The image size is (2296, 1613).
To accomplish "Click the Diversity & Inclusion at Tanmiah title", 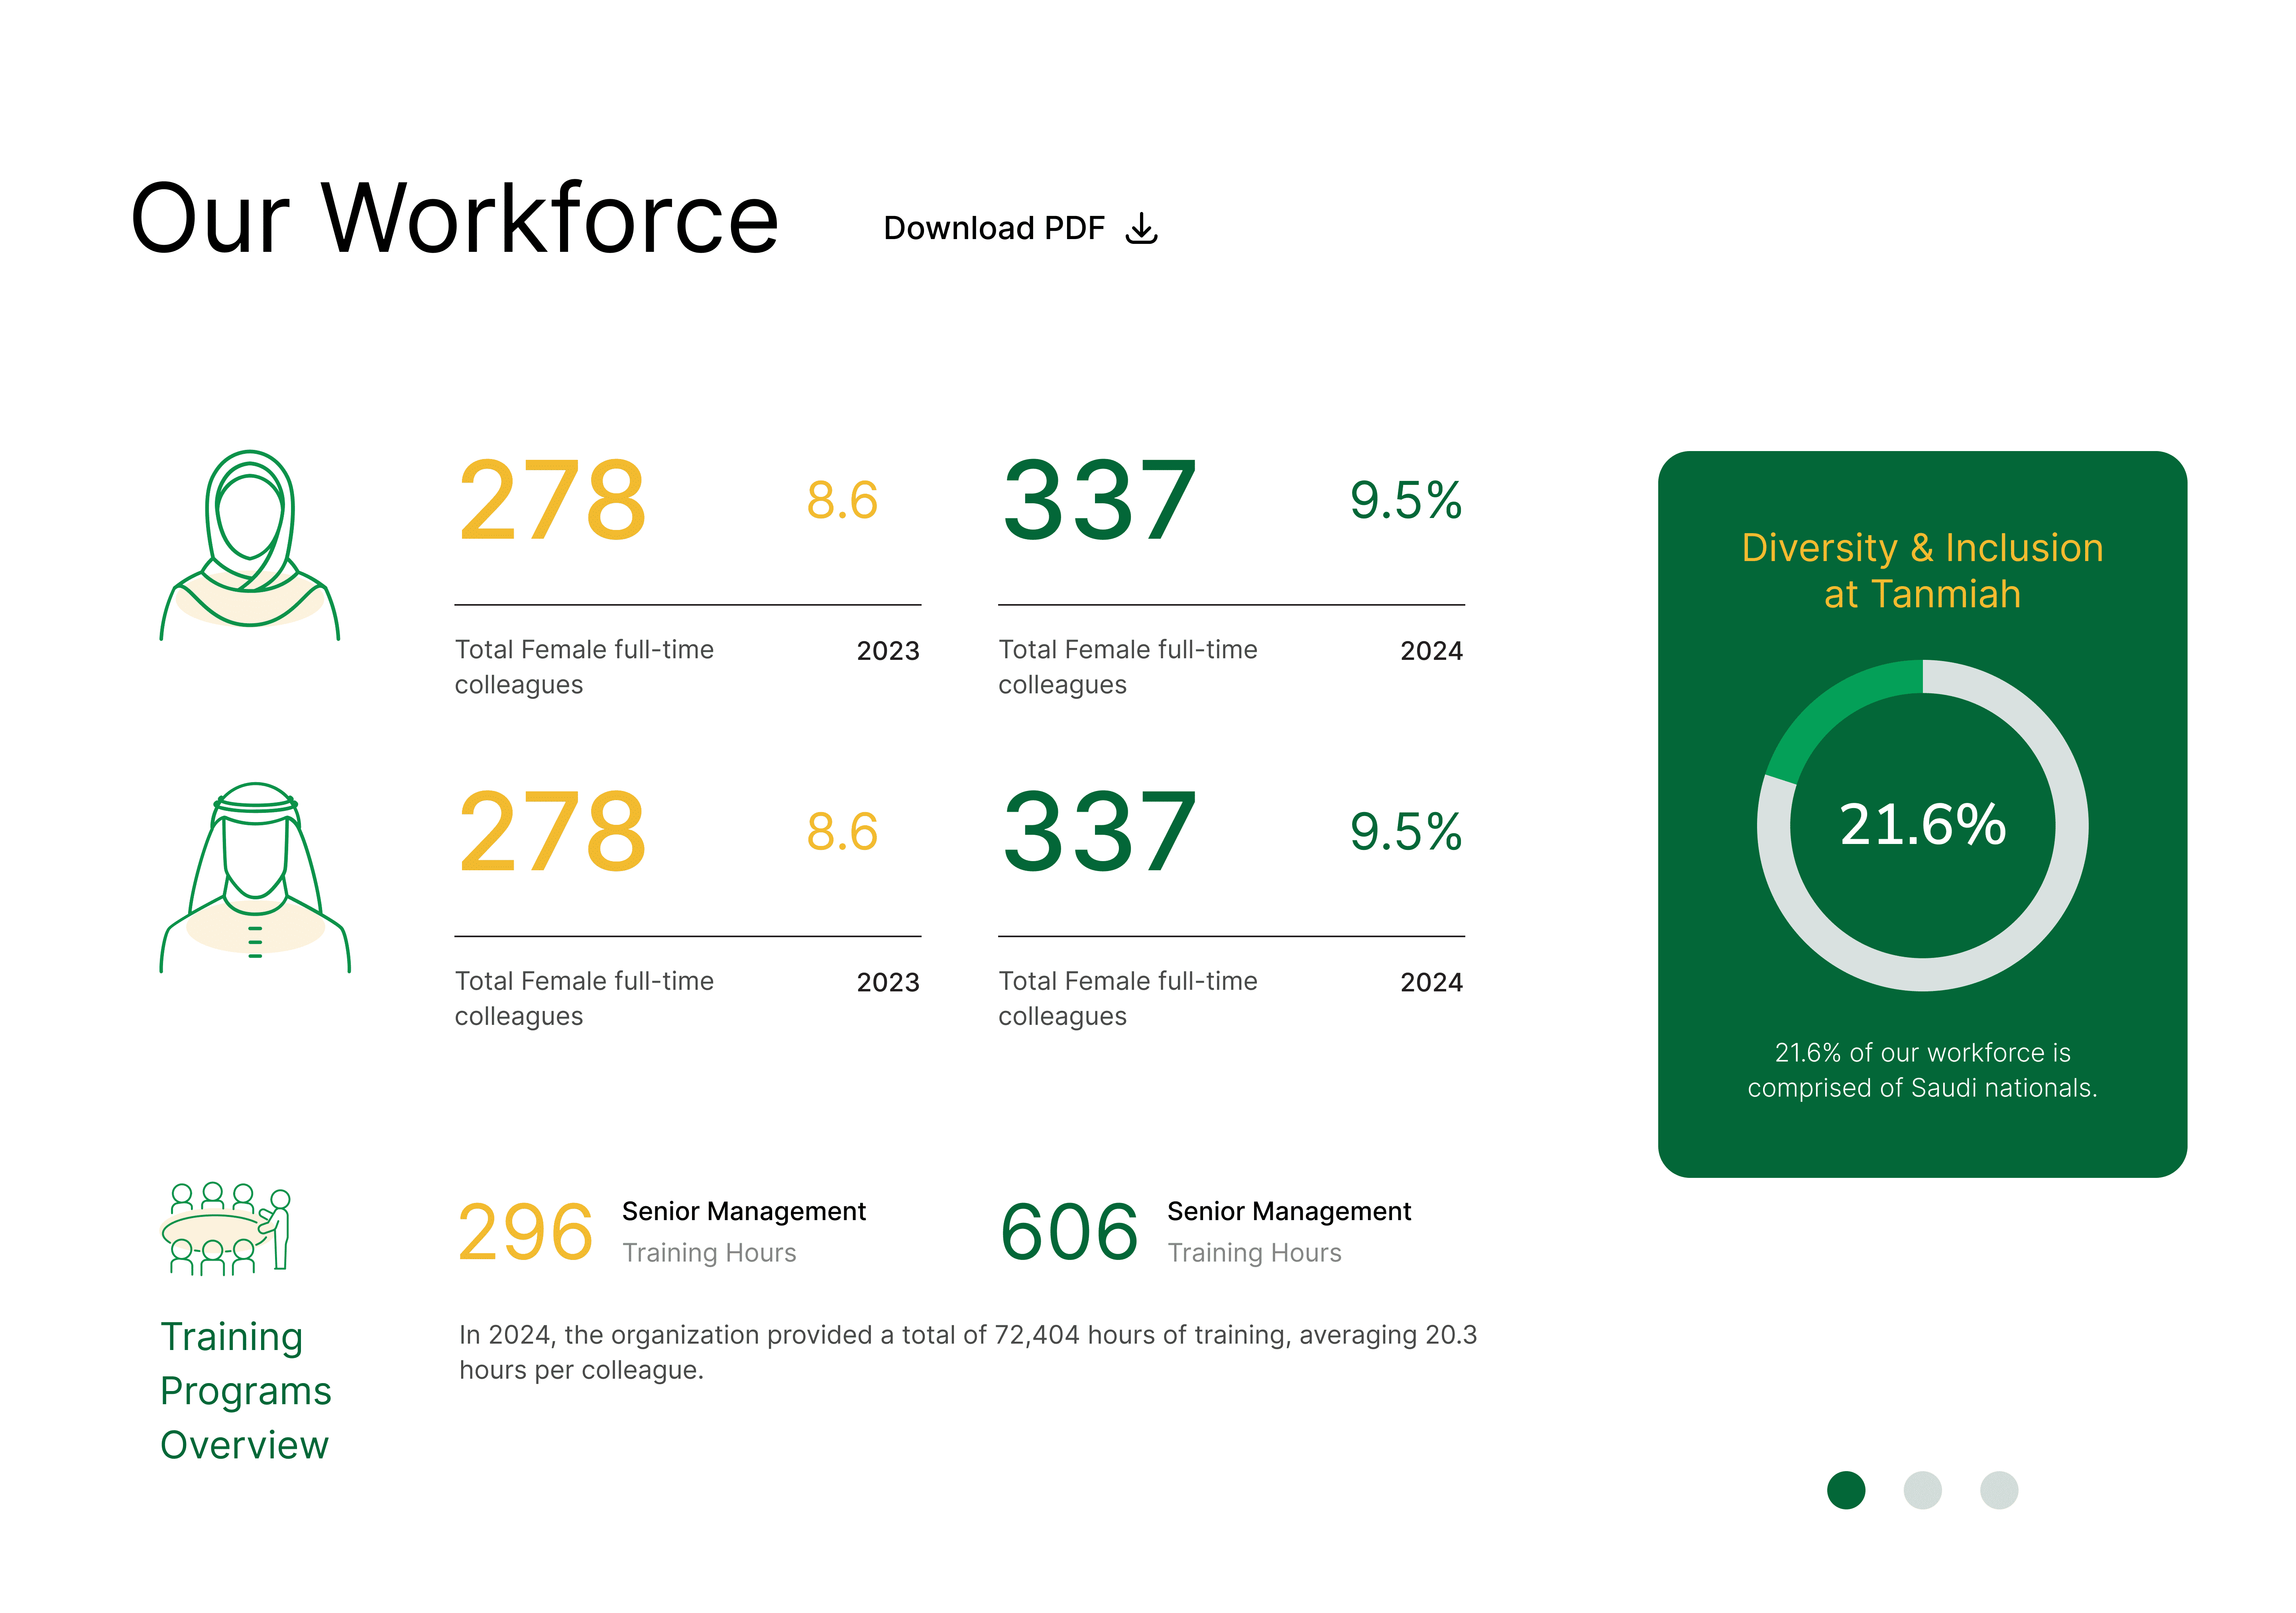I will click(x=1922, y=571).
